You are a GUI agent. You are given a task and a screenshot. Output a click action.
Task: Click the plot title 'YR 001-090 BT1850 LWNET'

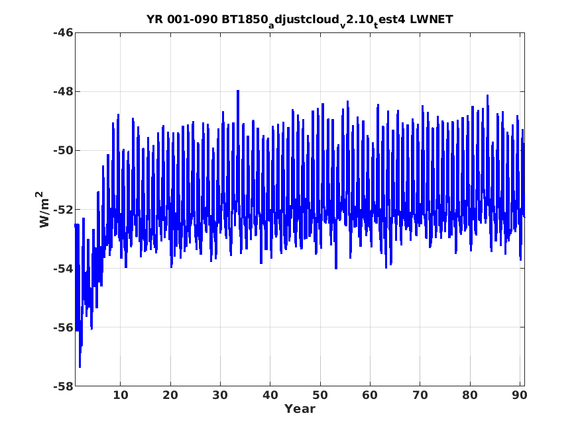tap(300, 21)
